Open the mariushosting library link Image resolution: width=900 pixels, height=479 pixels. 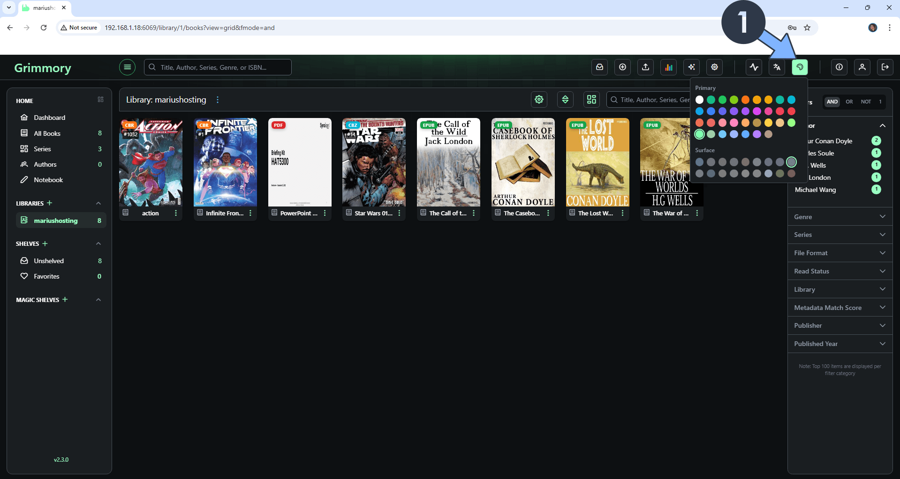[55, 221]
